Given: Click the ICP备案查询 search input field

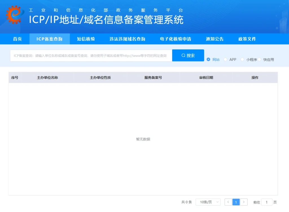Looking at the screenshot, I should click(90, 56).
